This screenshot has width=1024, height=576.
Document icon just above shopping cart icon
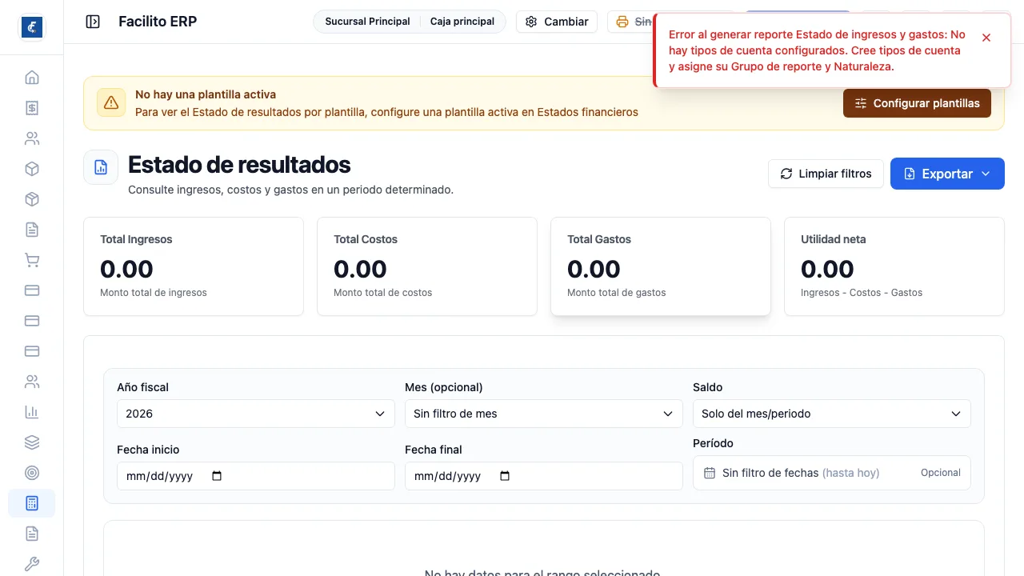[x=32, y=230]
